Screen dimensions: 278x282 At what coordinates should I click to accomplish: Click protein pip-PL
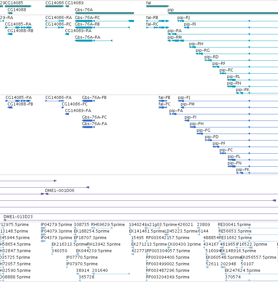click(x=253, y=160)
